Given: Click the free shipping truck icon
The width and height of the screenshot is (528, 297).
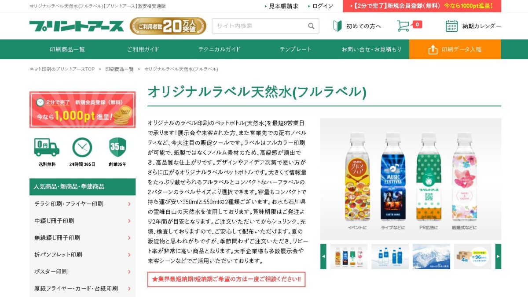Looking at the screenshot, I should pyautogui.click(x=47, y=147).
